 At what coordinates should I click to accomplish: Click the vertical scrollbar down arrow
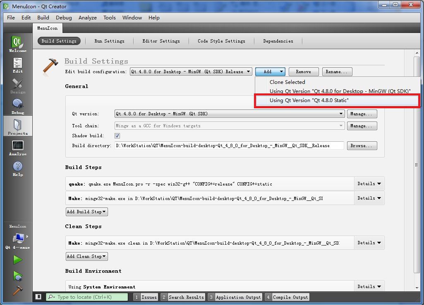pos(417,288)
